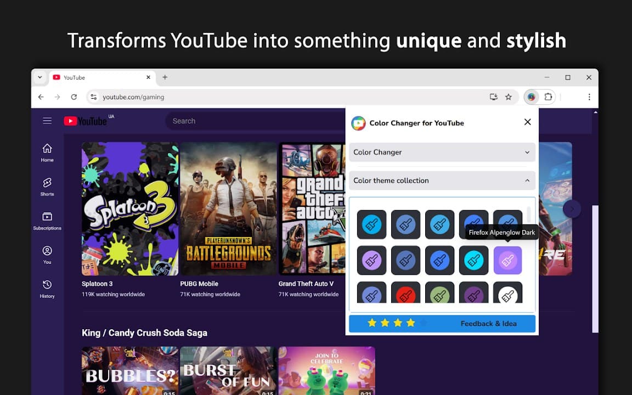
Task: Click the 119K watching worldwide text
Action: [x=113, y=294]
